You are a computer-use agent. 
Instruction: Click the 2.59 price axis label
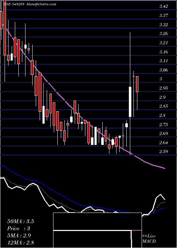coord(164,152)
